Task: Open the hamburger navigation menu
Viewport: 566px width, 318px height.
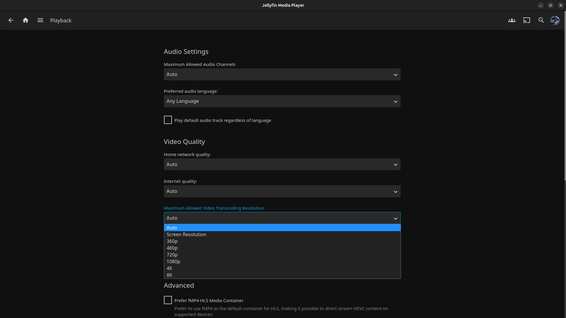Action: tap(40, 20)
